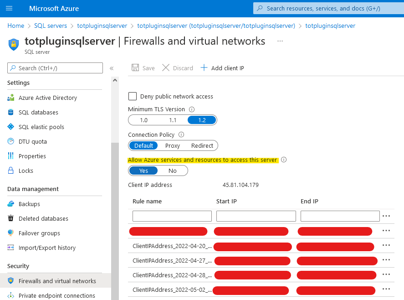The height and width of the screenshot is (300, 404).
Task: Open SQL databases in sidebar
Action: pyautogui.click(x=38, y=113)
